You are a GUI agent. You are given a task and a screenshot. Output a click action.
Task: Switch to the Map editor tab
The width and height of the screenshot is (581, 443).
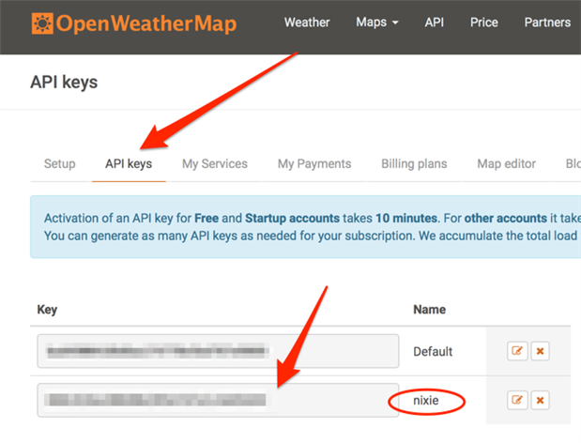(x=506, y=163)
